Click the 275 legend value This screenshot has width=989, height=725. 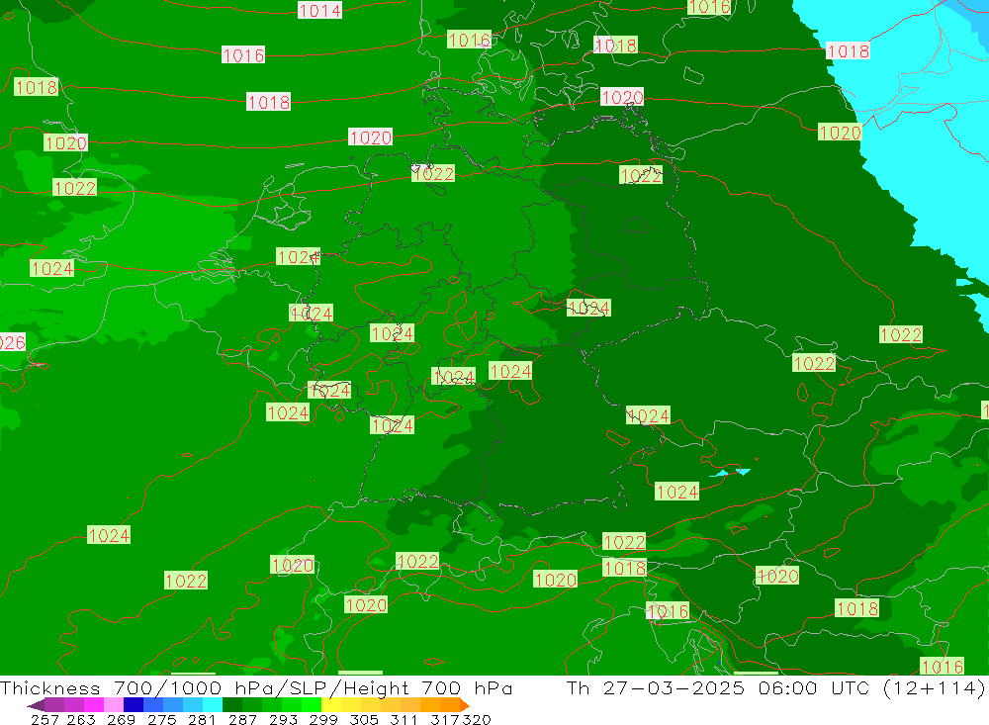coord(161,719)
